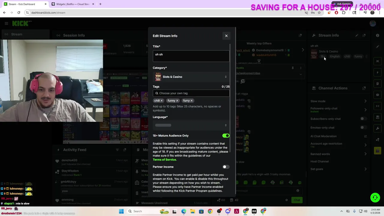384x216 pixels.
Task: Open the Windows Start menu
Action: pyautogui.click(x=121, y=211)
